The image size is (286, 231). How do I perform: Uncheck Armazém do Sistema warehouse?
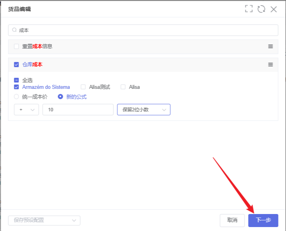pyautogui.click(x=17, y=87)
